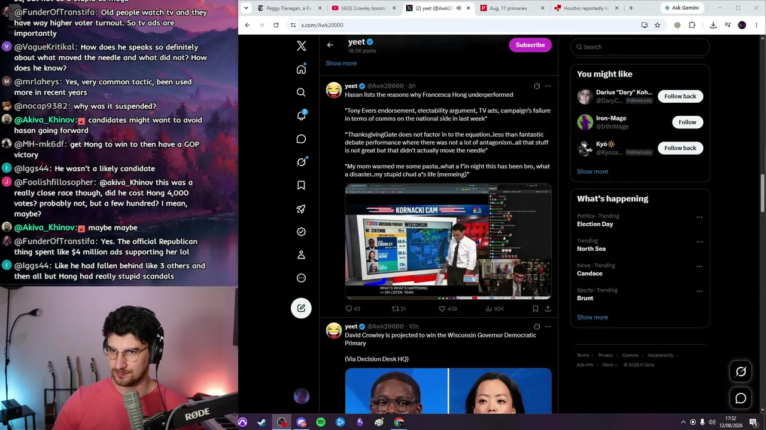Show more under What's happening

pyautogui.click(x=592, y=317)
